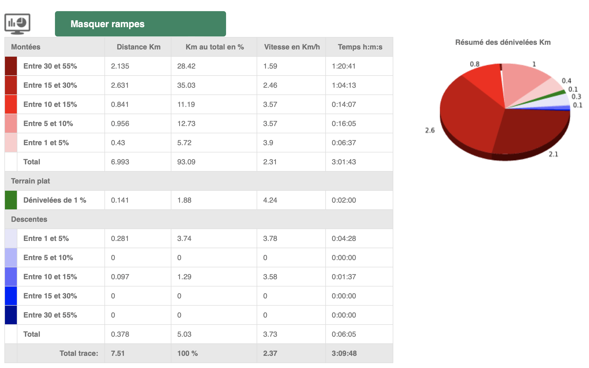Viewport: 589px width, 368px height.
Task: Click the Temps h:m:s column header
Action: pyautogui.click(x=360, y=47)
